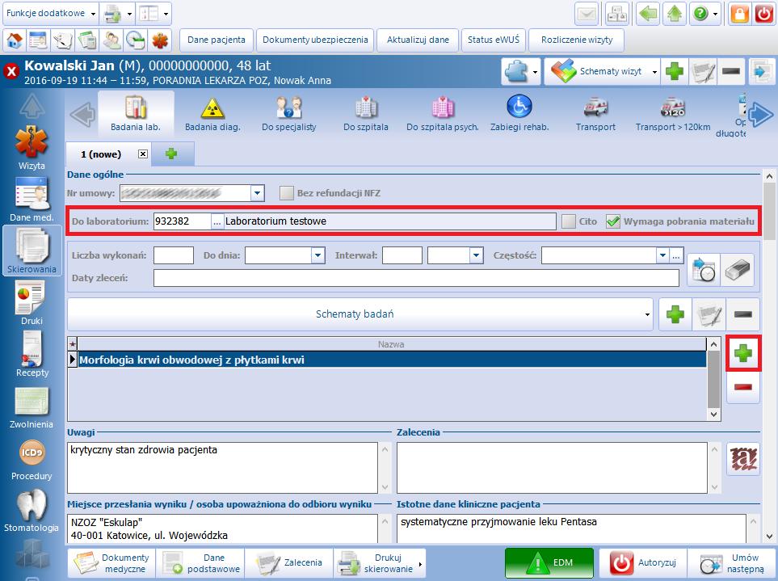The image size is (778, 581).
Task: Open the Interwał unit dropdown
Action: click(x=476, y=255)
